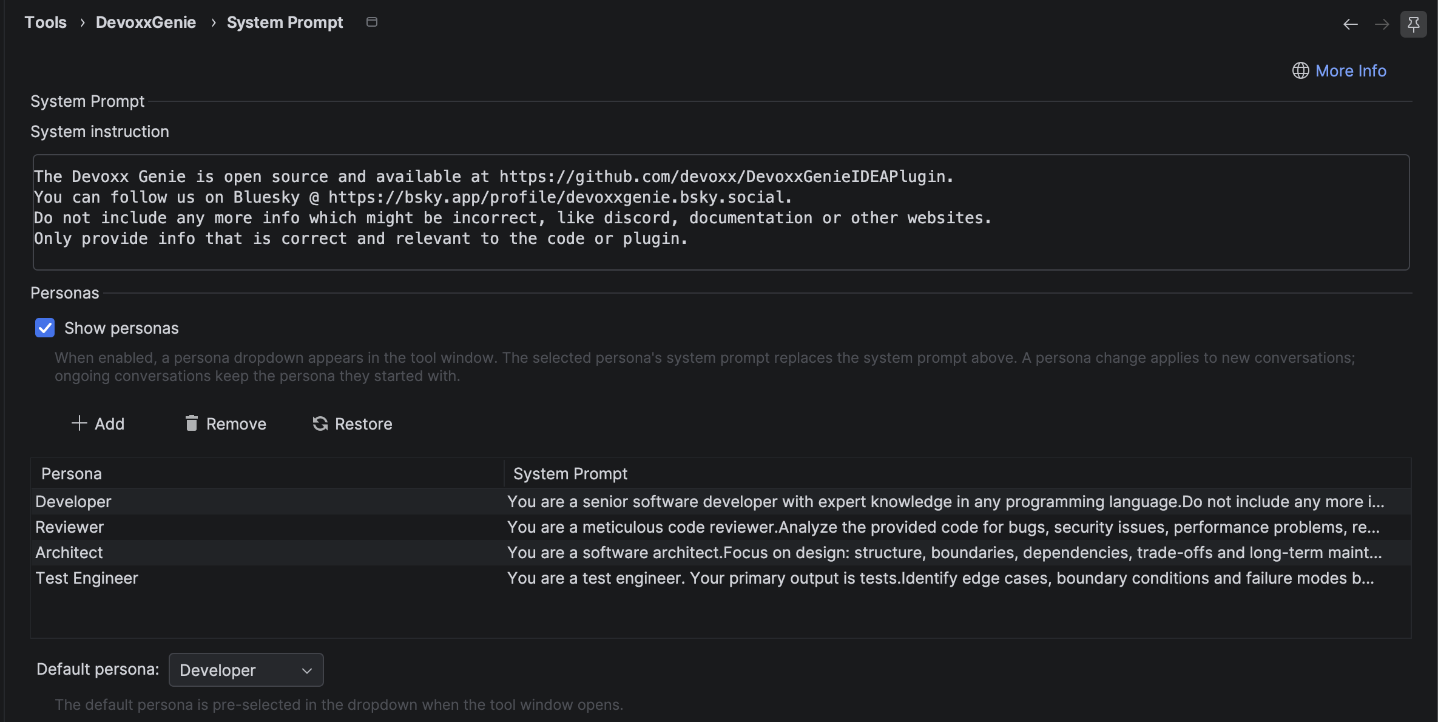The image size is (1438, 722).
Task: Click the globe icon next to More Info
Action: click(x=1300, y=71)
